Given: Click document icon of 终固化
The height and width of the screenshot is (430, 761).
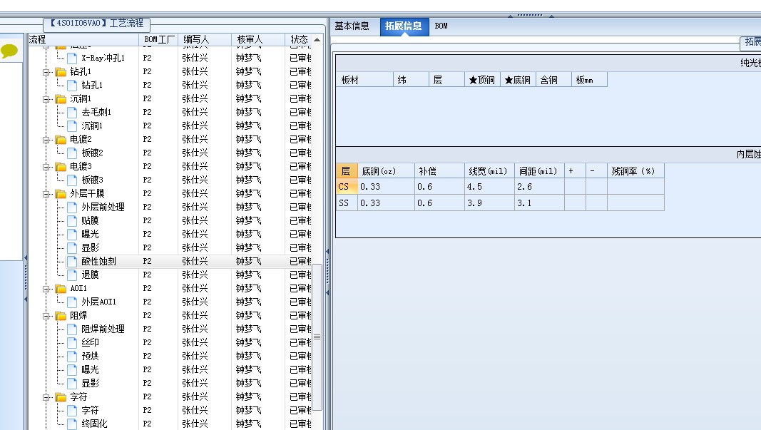Looking at the screenshot, I should (x=72, y=424).
